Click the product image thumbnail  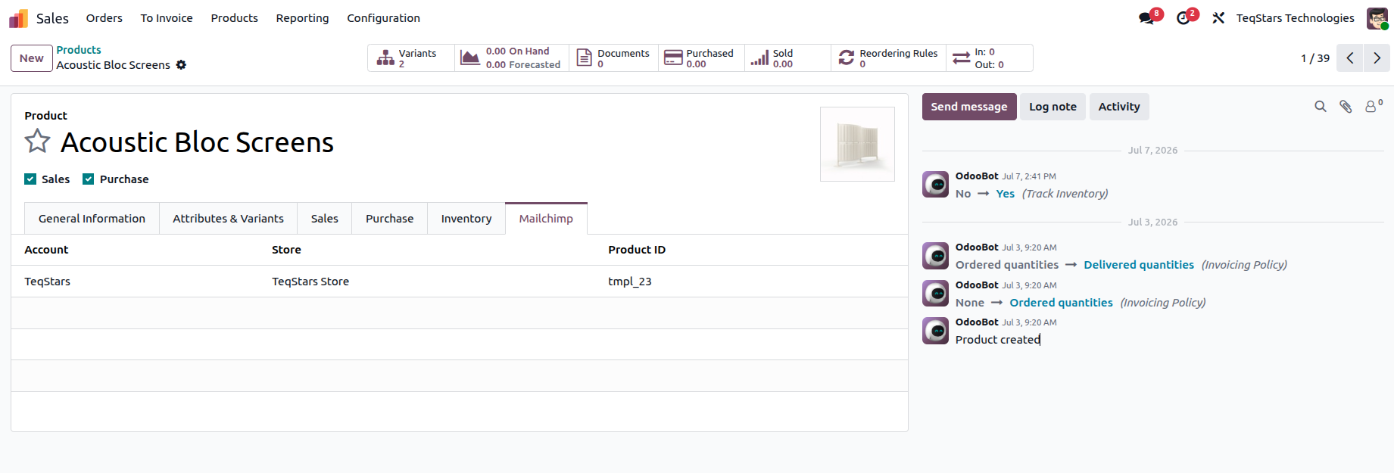(857, 144)
